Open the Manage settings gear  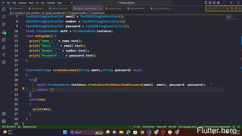(x=4, y=121)
